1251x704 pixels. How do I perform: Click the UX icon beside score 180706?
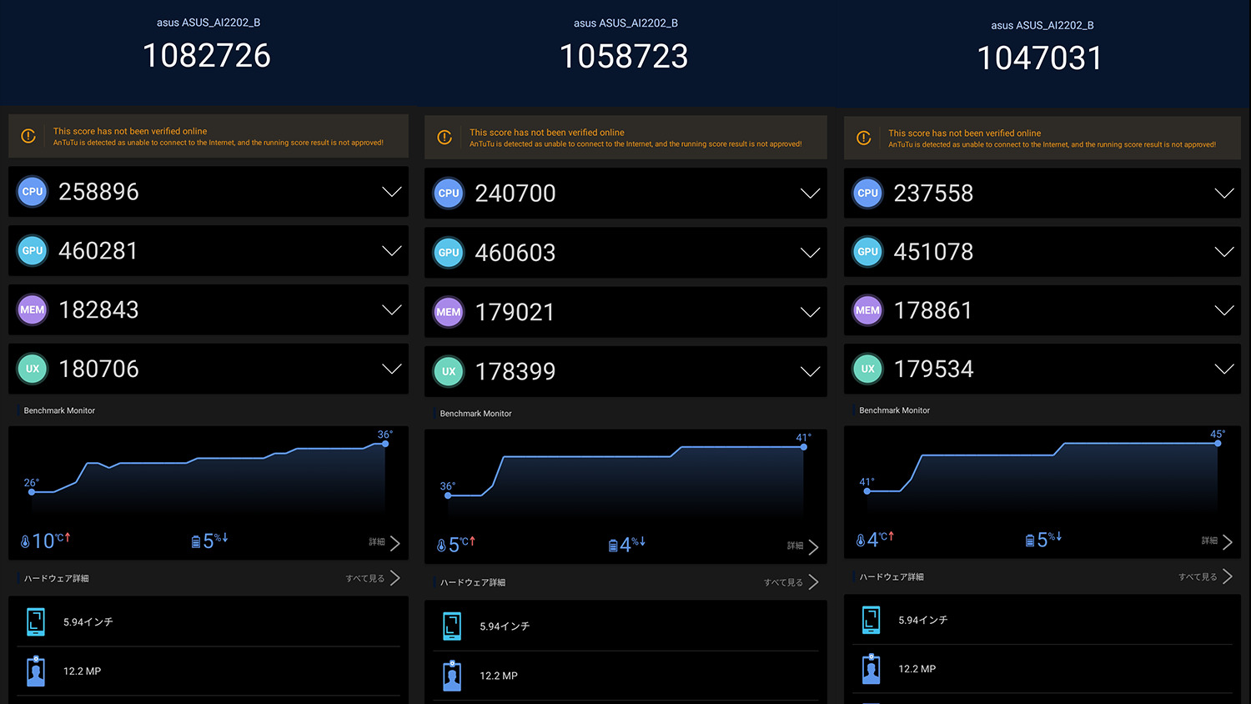click(33, 369)
